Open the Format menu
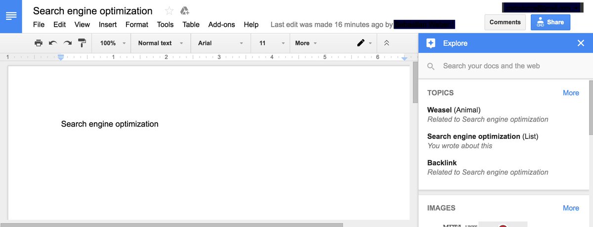The image size is (593, 227). tap(137, 24)
